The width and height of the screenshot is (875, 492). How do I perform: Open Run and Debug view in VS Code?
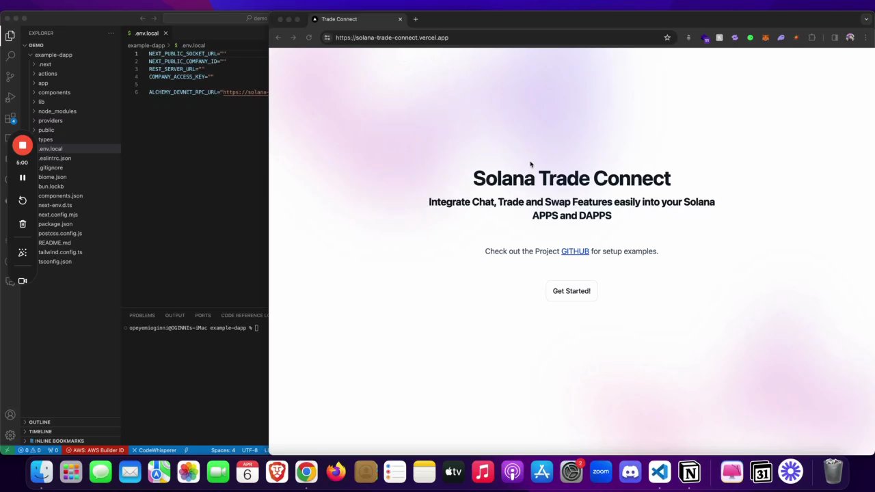point(10,98)
